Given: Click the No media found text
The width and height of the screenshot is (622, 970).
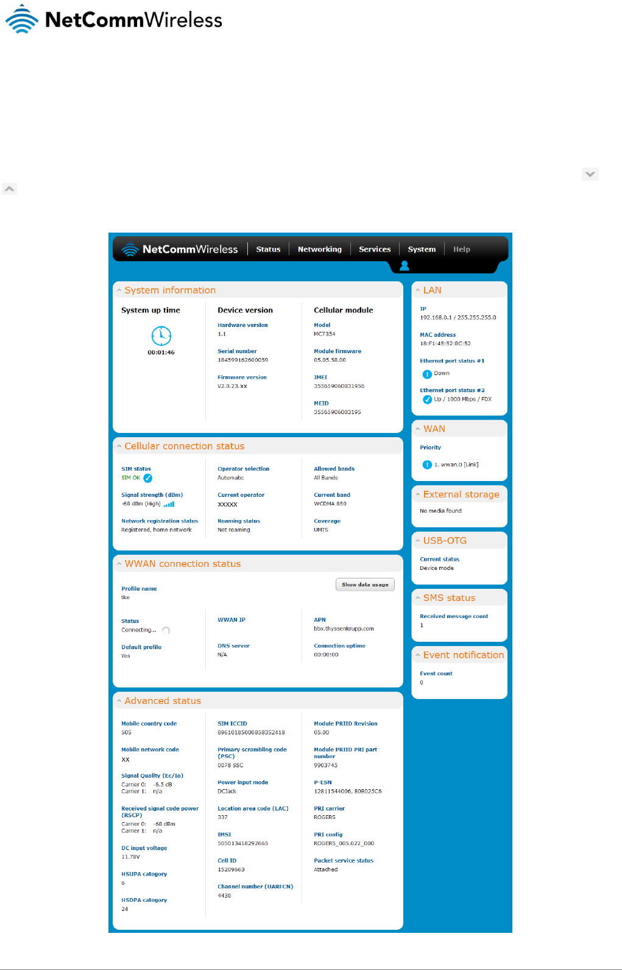Looking at the screenshot, I should (x=440, y=511).
